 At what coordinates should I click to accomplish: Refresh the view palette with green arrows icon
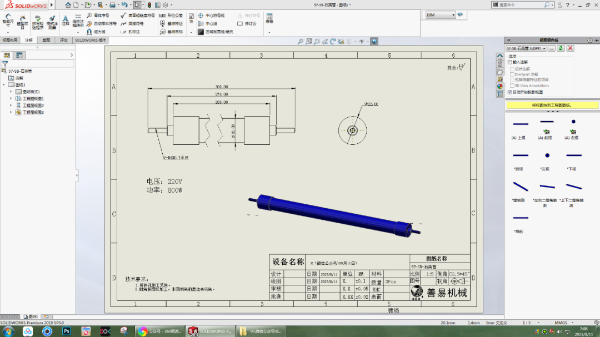coord(560,48)
